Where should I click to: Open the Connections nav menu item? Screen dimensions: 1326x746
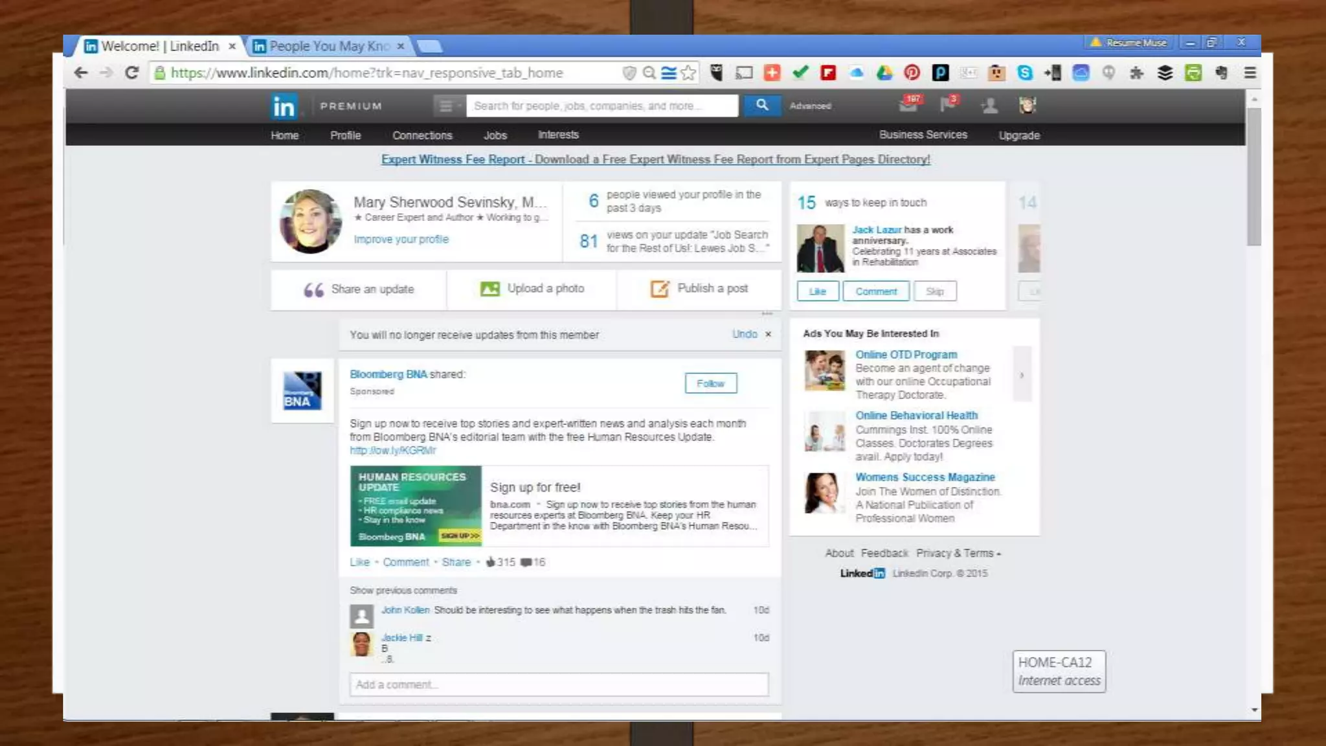pos(422,135)
